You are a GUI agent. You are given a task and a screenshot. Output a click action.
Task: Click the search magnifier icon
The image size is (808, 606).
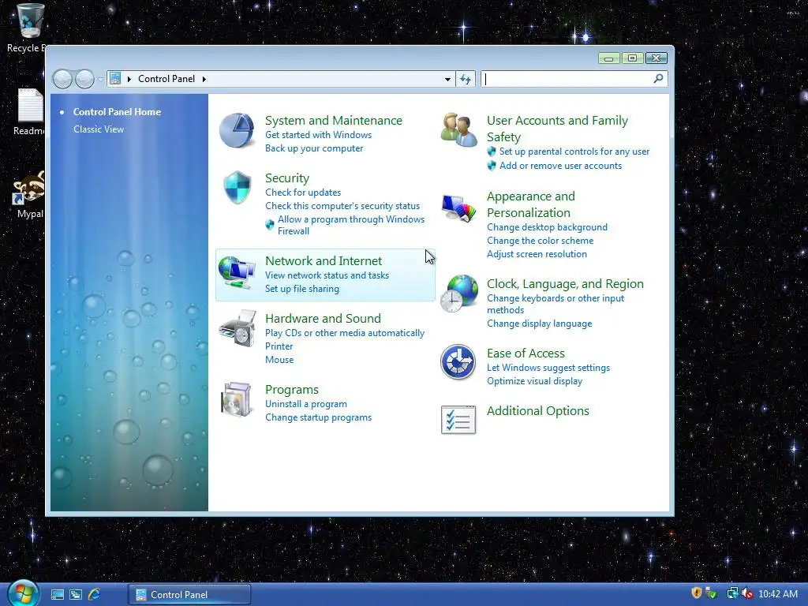(658, 78)
